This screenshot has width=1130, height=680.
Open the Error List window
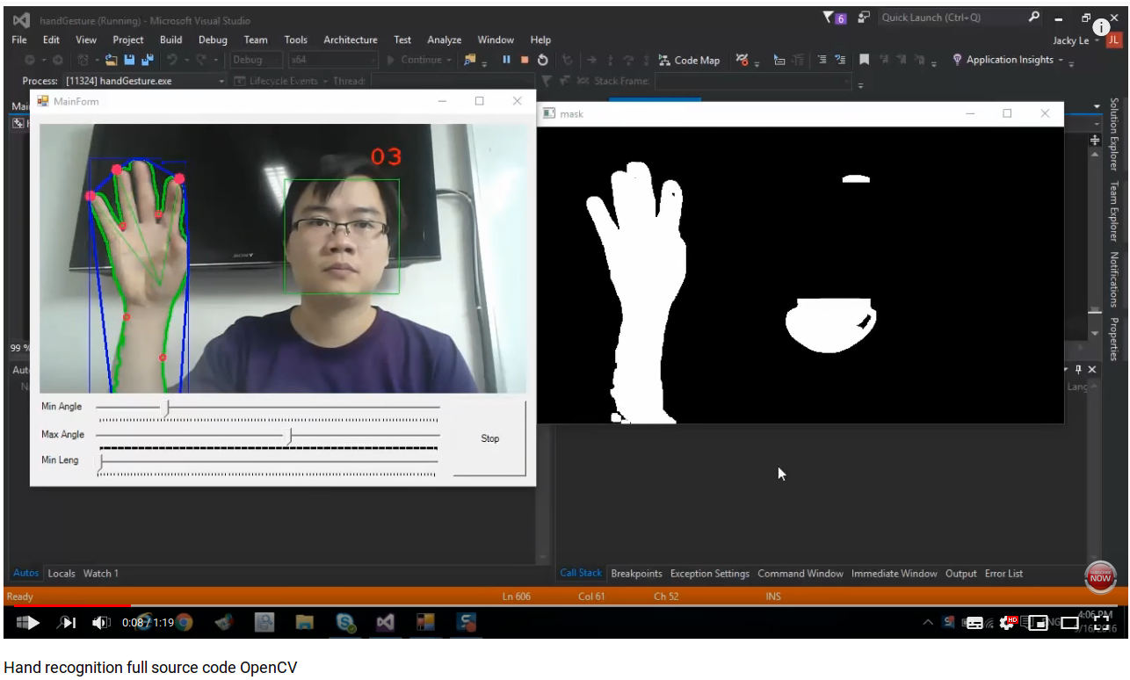pos(1003,573)
